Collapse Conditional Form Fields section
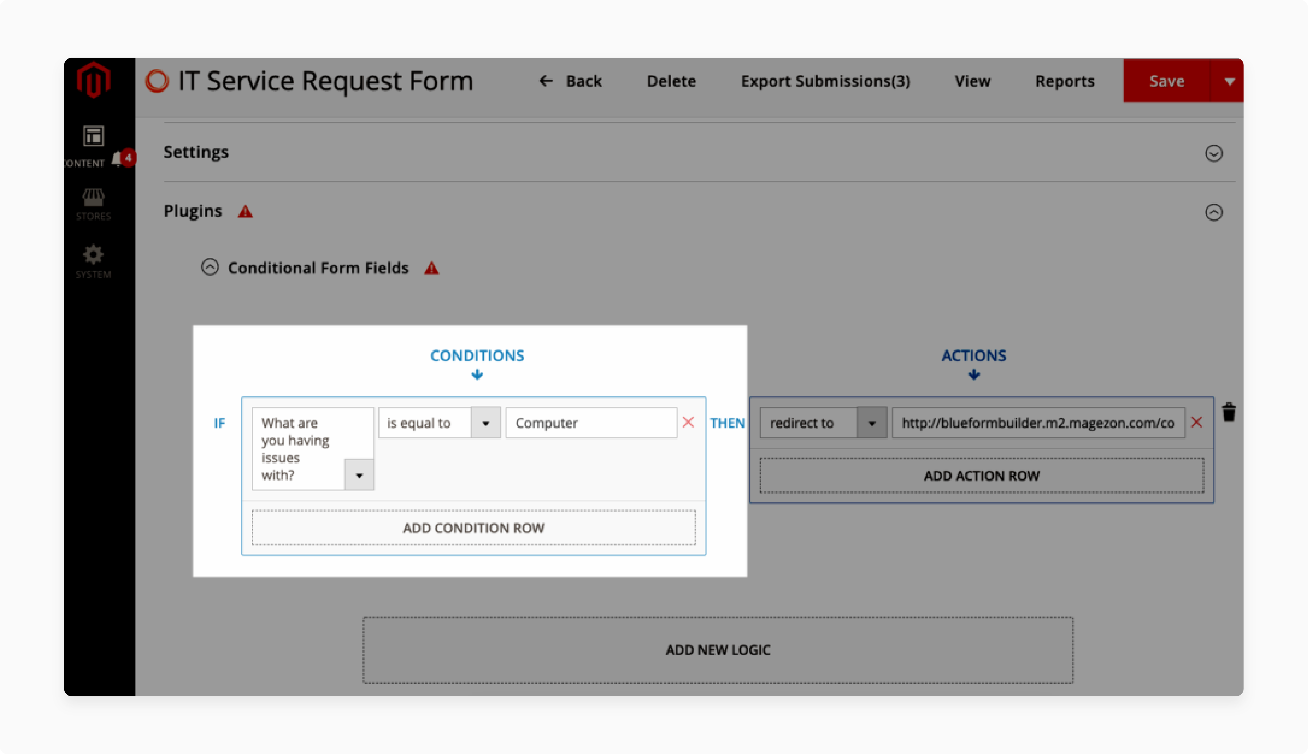Viewport: 1308px width, 754px height. click(210, 267)
